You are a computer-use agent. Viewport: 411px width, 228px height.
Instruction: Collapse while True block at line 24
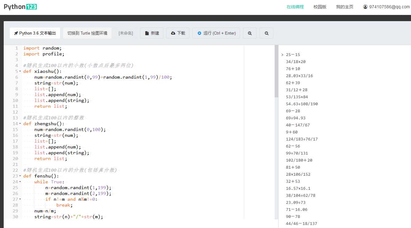click(x=20, y=182)
